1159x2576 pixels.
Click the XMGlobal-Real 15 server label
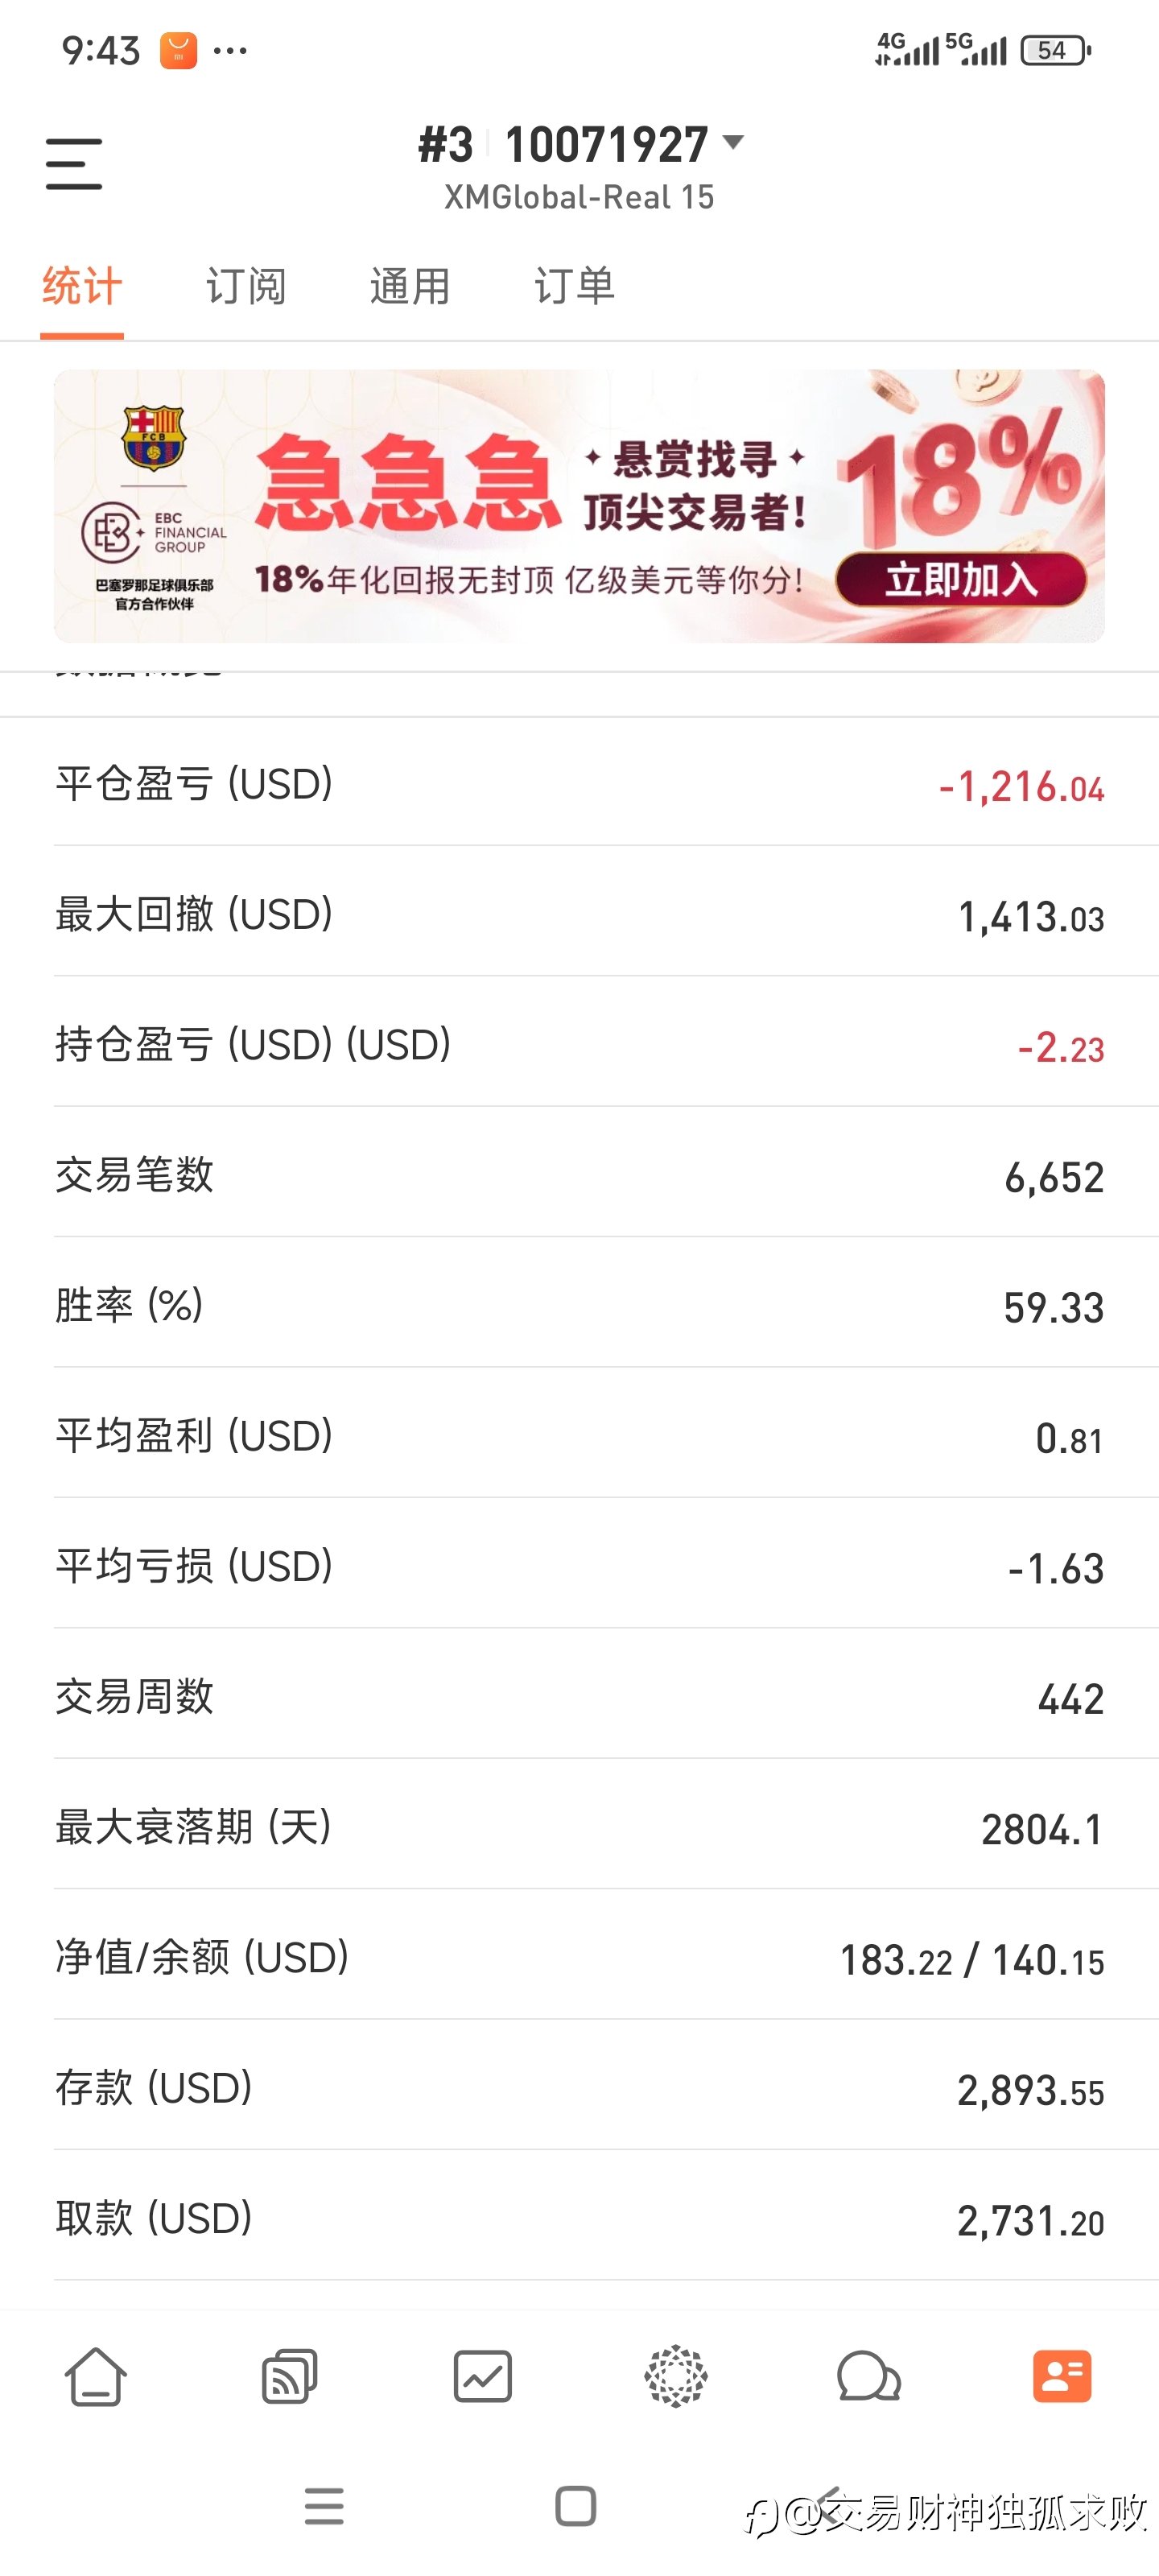tap(579, 198)
